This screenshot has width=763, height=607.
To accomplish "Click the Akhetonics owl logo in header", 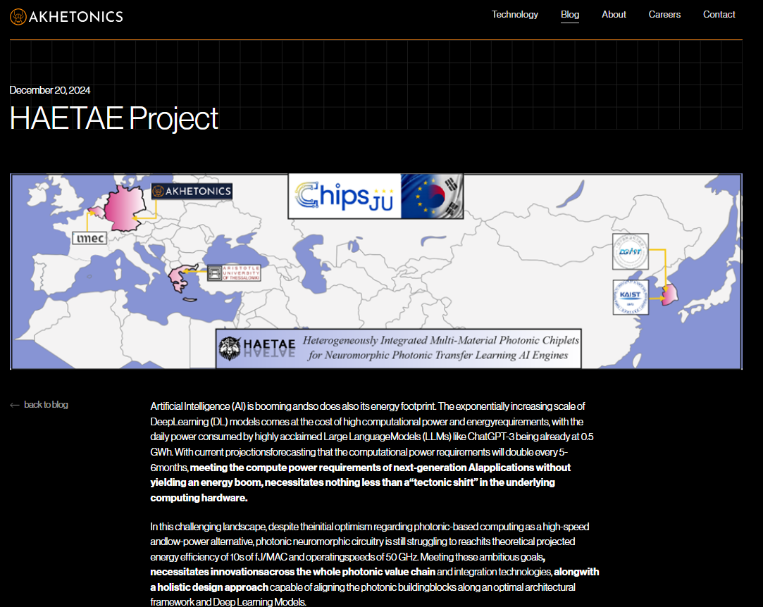I will pyautogui.click(x=18, y=16).
